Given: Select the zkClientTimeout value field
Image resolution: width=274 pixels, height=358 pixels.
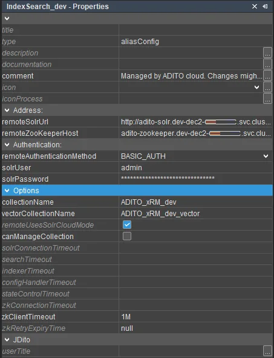Looking at the screenshot, I should (195, 317).
